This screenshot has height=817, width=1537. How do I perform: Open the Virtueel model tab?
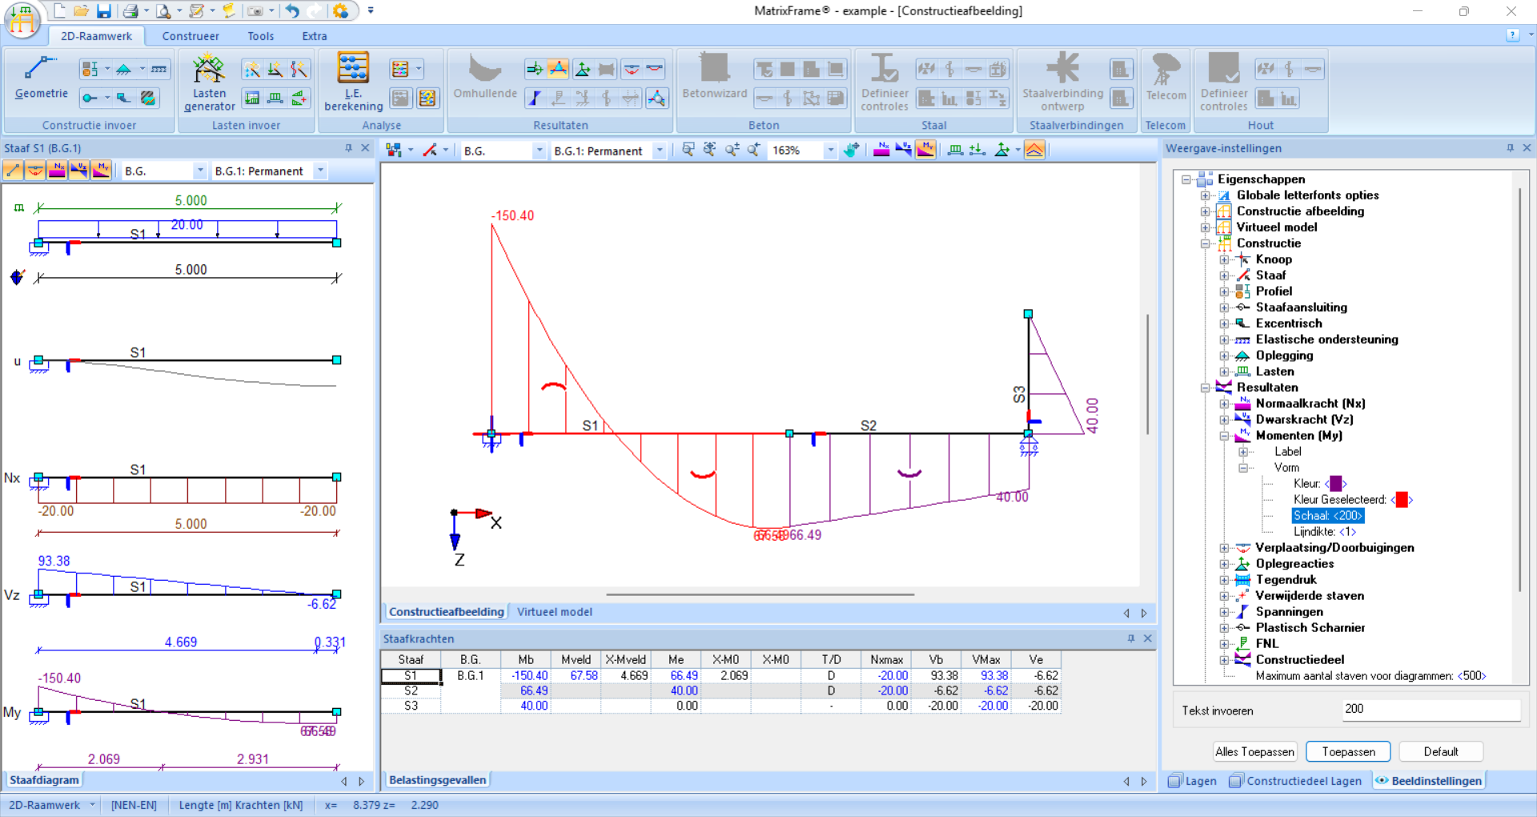point(554,612)
